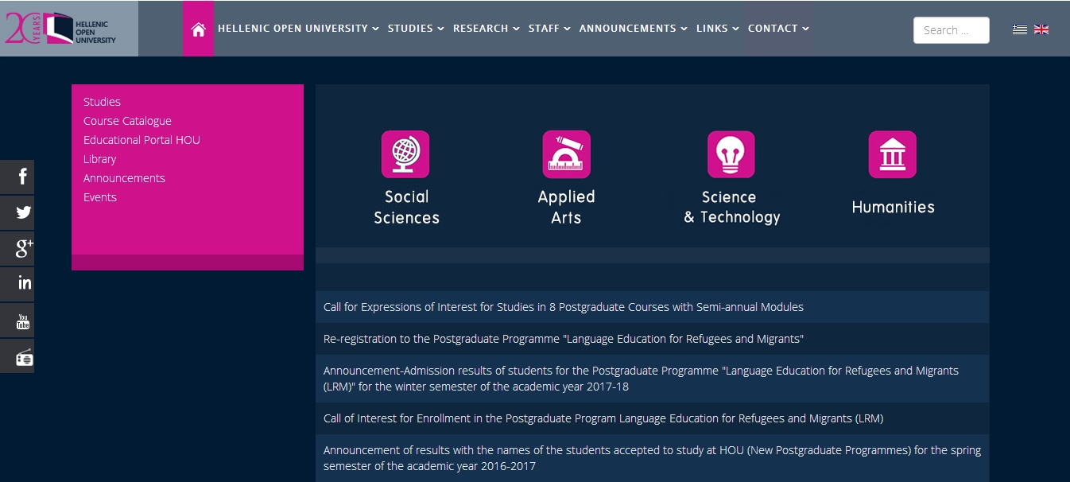The image size is (1070, 482).
Task: Open the LinkedIn sidebar icon
Action: (x=17, y=284)
